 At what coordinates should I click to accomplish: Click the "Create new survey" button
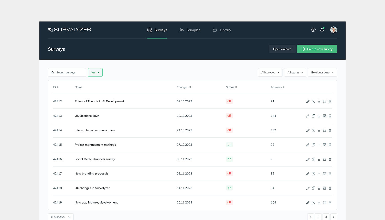317,49
